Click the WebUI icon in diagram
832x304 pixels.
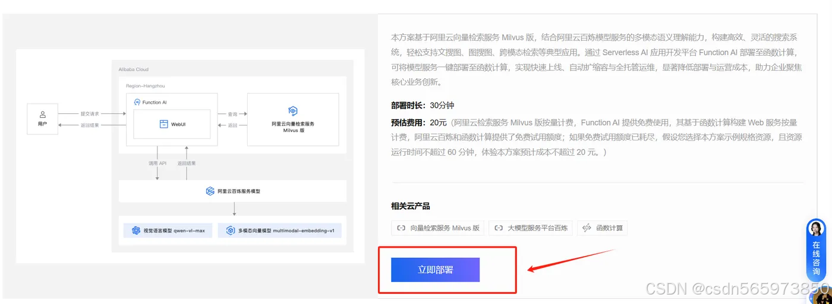(163, 124)
